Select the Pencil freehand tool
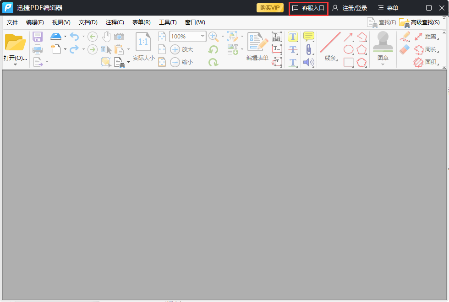The image size is (449, 302). tap(405, 37)
